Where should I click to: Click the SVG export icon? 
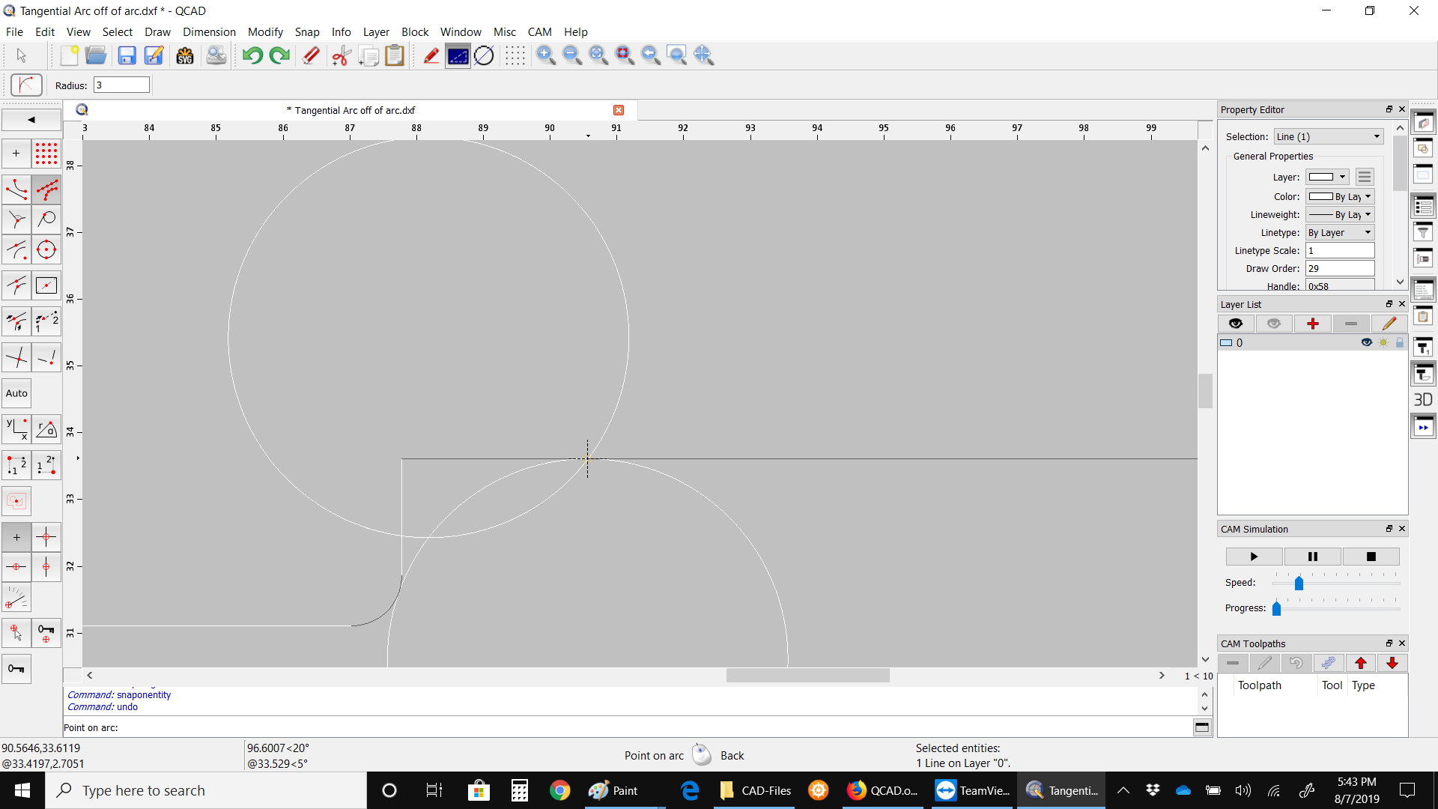tap(185, 55)
